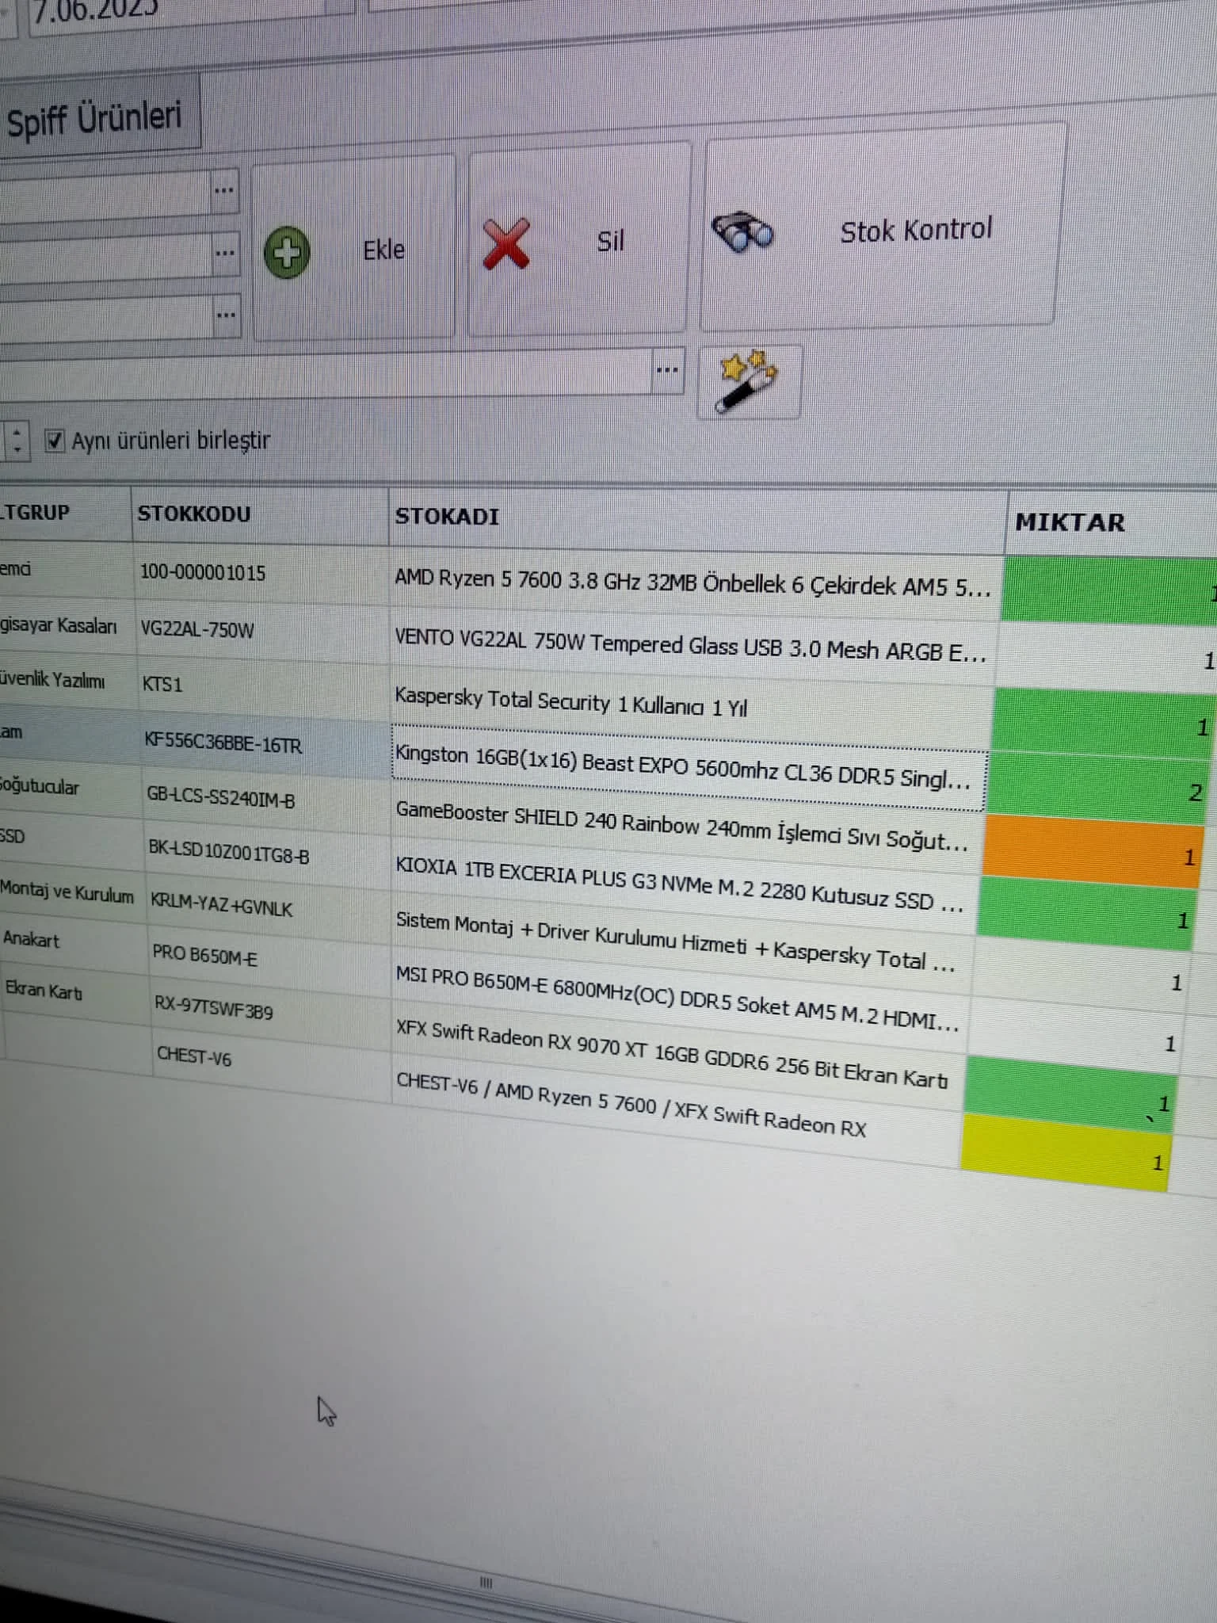Click the green quantity cell for KIOXIA SSD
The height and width of the screenshot is (1623, 1217).
pyautogui.click(x=1087, y=913)
